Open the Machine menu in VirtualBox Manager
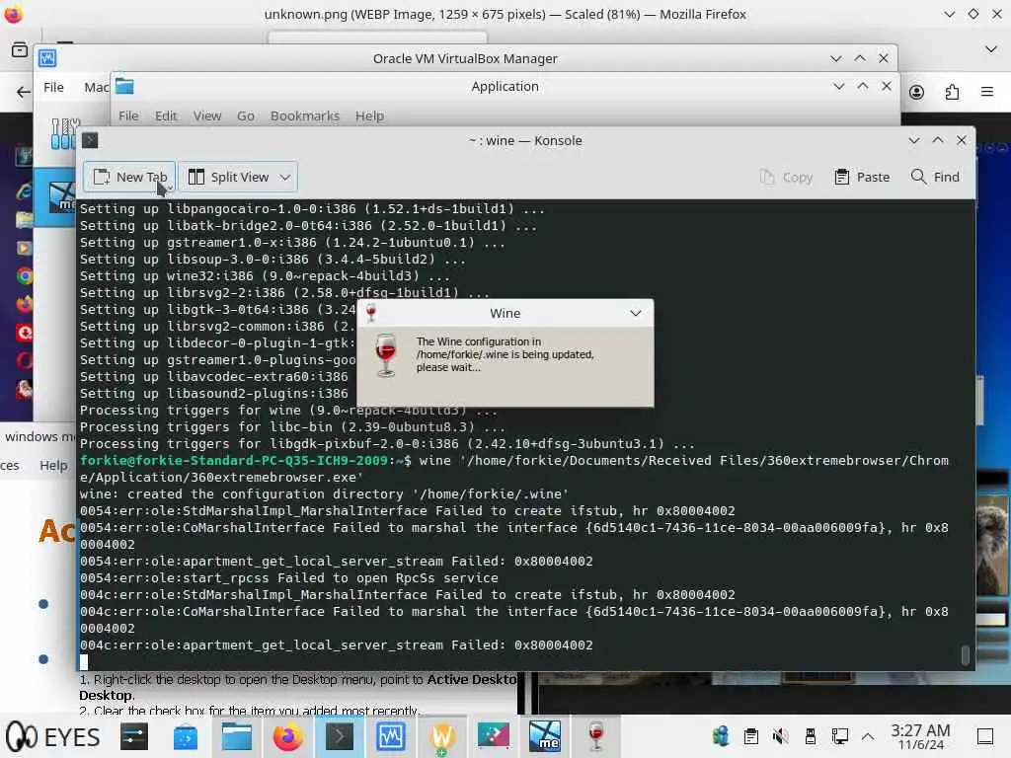Screen dimensions: 1011x758 [x=96, y=87]
